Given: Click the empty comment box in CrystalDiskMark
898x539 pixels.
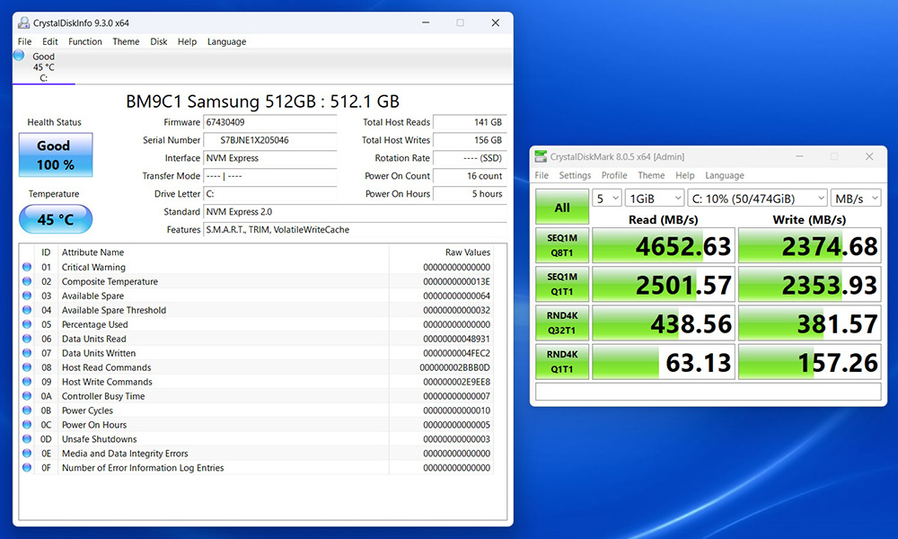Looking at the screenshot, I should (708, 391).
